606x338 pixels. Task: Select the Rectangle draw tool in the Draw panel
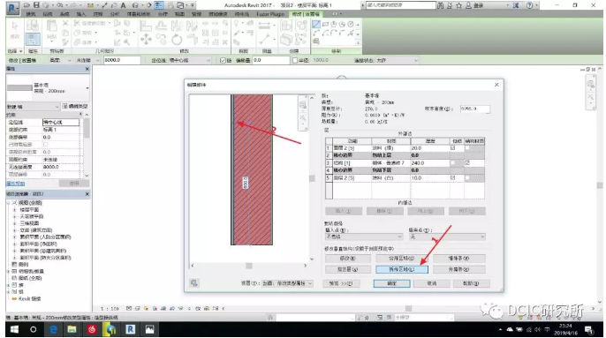325,25
